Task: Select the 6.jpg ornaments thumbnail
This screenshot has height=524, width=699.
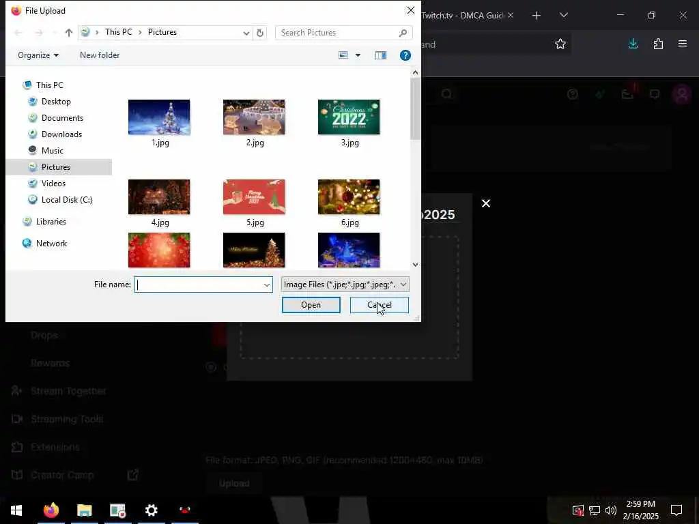Action: coord(349,197)
